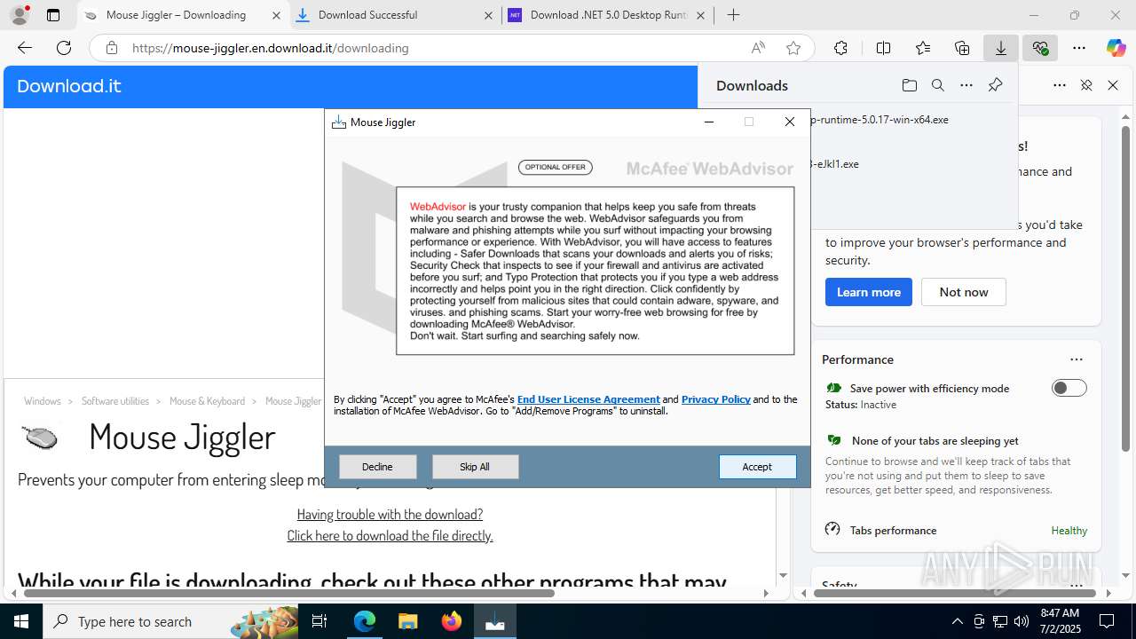Pin the Downloads panel
Image resolution: width=1136 pixels, height=639 pixels.
995,85
